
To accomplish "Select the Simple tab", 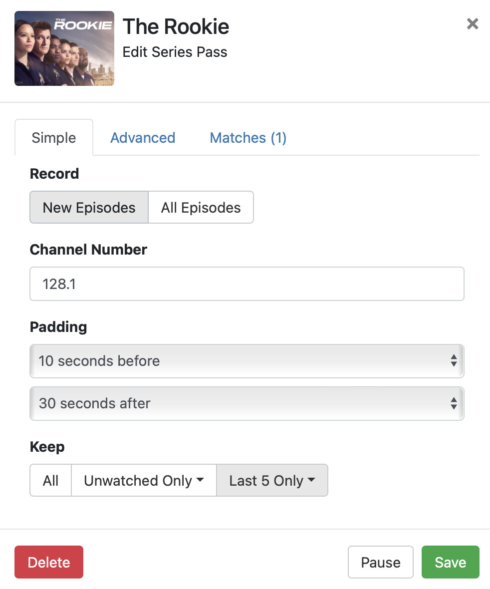I will (x=54, y=138).
